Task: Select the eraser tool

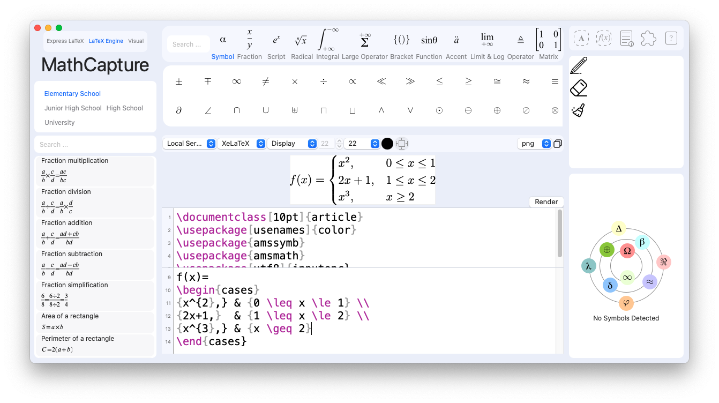Action: (579, 87)
